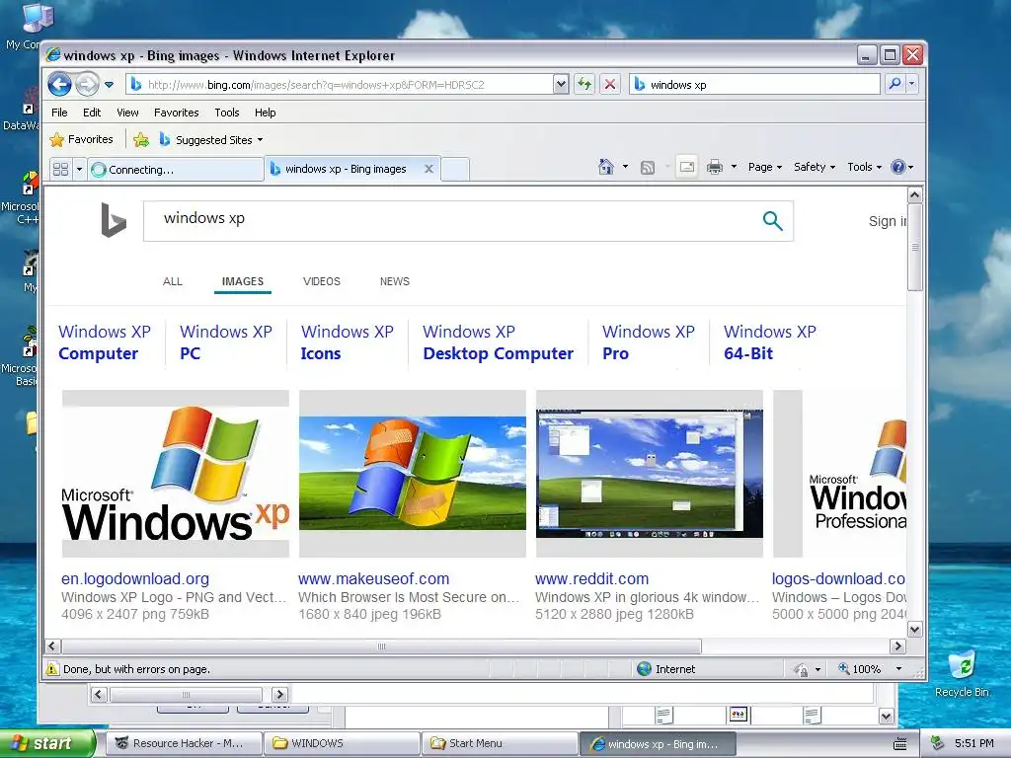The width and height of the screenshot is (1011, 758).
Task: Open the Tools menu in menu bar
Action: [227, 113]
